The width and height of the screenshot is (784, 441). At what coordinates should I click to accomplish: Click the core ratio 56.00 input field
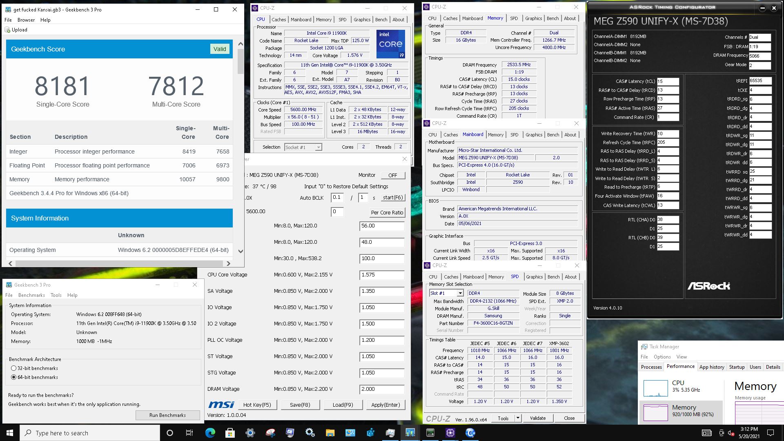(x=382, y=226)
